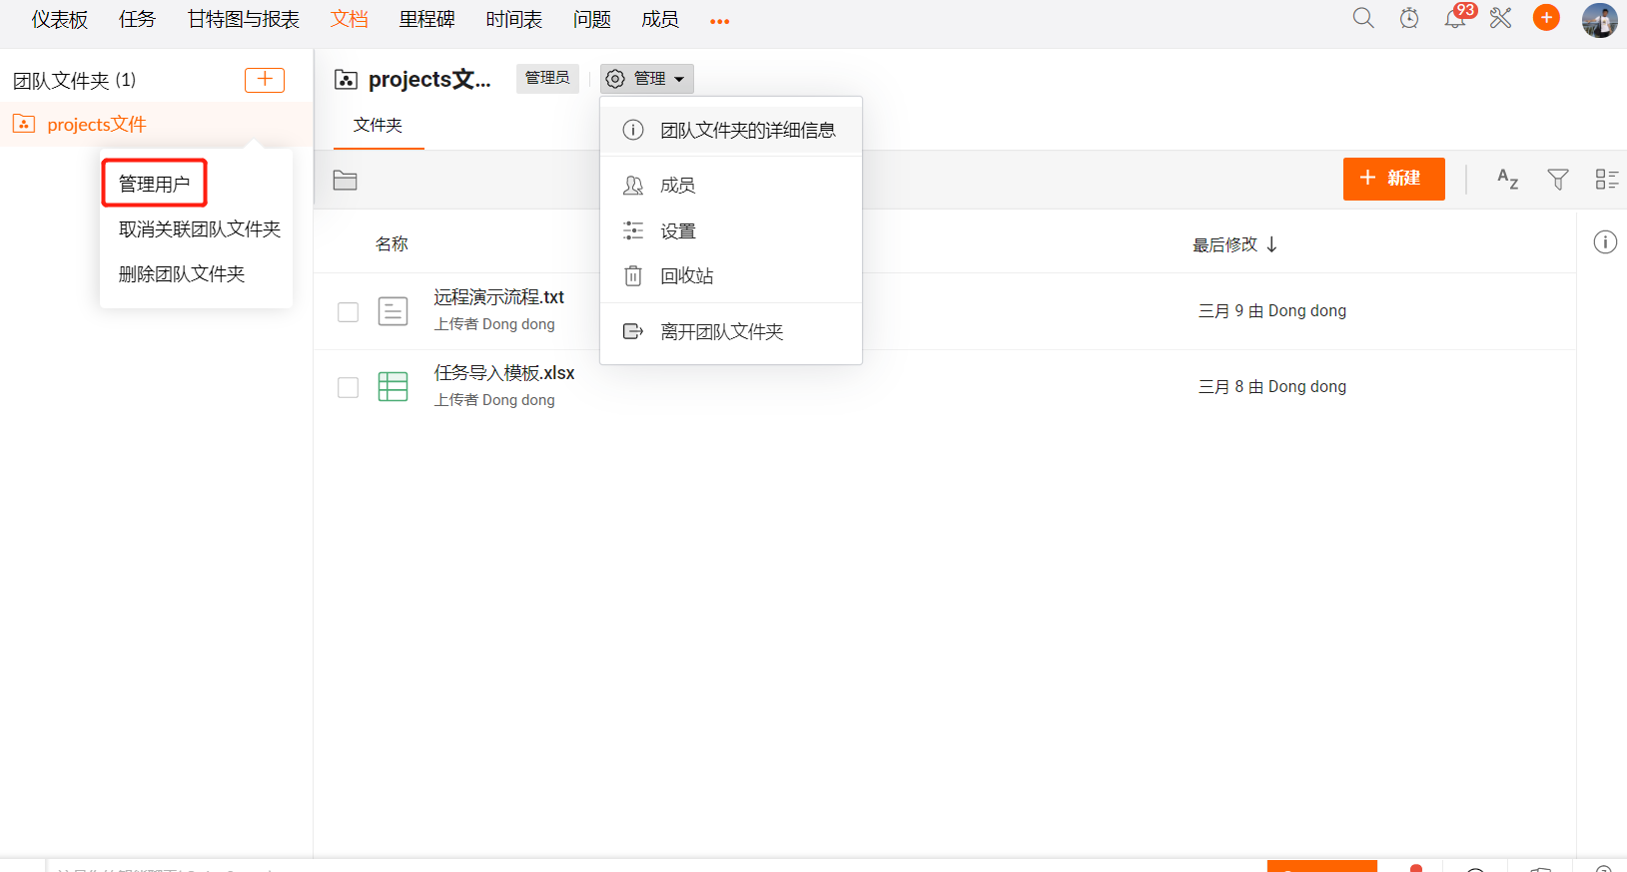Image resolution: width=1627 pixels, height=872 pixels.
Task: Choose 回收站 in the 管理 menu
Action: [x=686, y=276]
